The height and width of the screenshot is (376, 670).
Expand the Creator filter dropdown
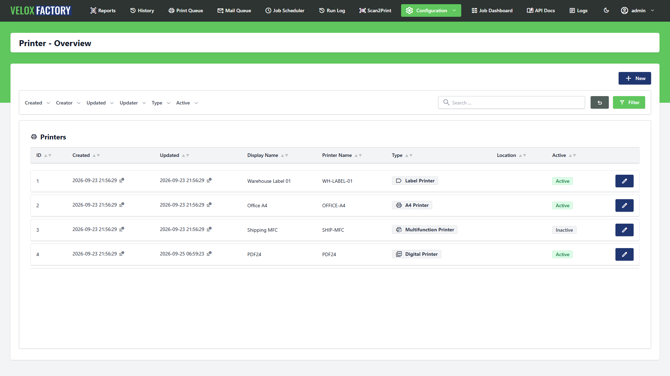coord(68,103)
